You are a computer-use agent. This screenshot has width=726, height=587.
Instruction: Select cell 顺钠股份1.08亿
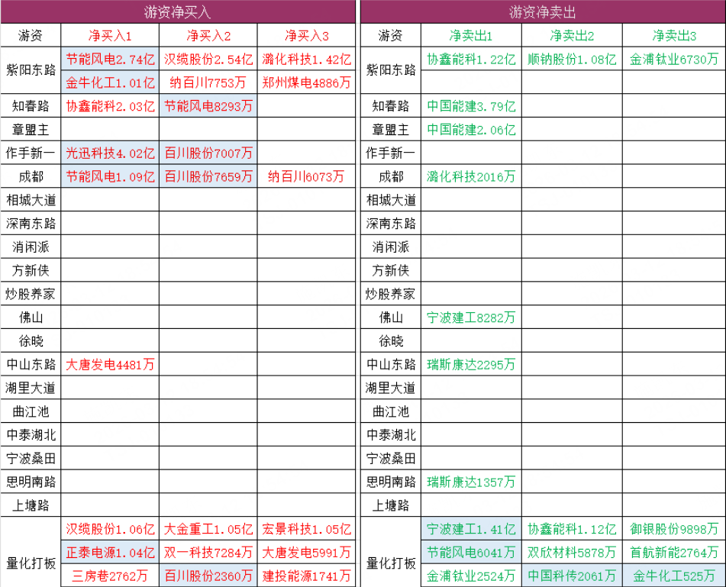point(572,59)
